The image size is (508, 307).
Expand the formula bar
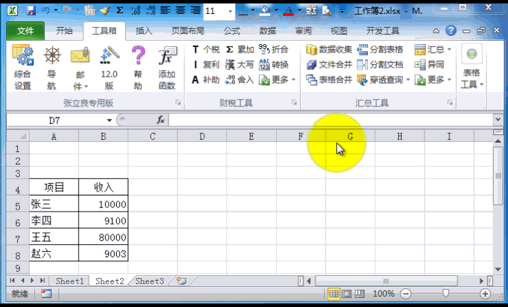coord(498,120)
